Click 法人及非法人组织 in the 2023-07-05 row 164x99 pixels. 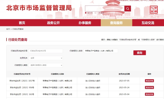[x=93, y=81]
